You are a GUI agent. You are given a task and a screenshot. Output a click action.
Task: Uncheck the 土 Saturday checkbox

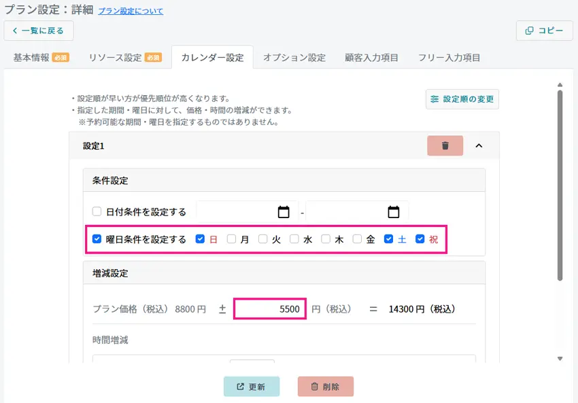click(x=388, y=239)
